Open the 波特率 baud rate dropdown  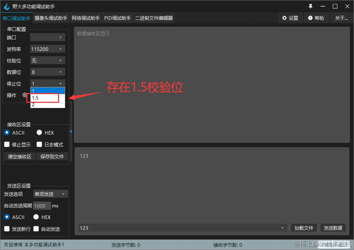pos(47,49)
